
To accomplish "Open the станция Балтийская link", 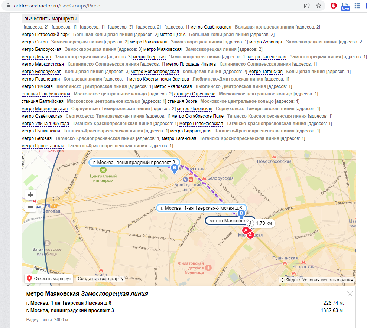I will (42, 101).
